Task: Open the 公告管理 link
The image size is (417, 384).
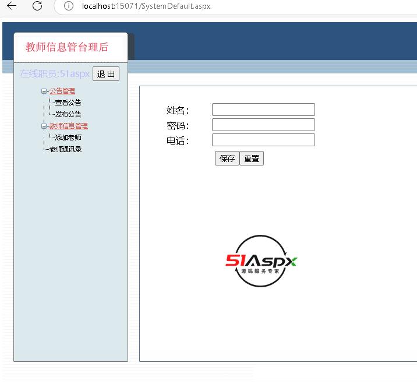Action: 62,91
